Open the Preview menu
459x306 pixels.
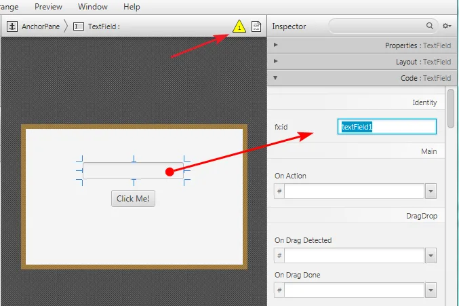click(48, 7)
